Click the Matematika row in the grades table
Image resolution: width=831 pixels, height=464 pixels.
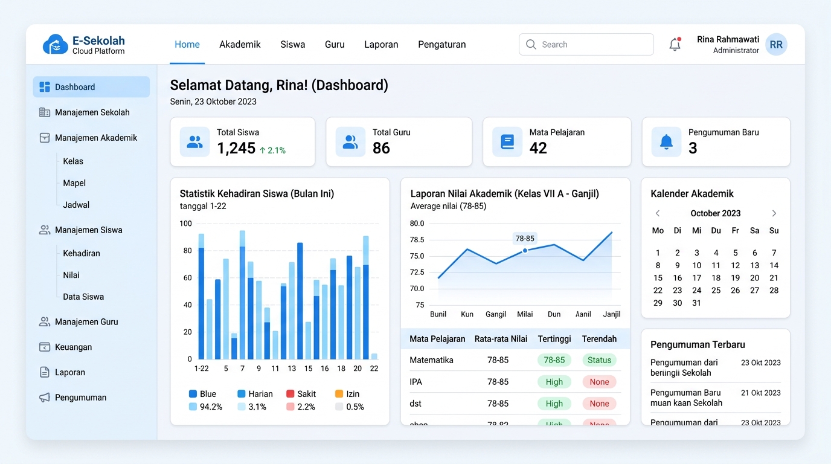click(515, 360)
